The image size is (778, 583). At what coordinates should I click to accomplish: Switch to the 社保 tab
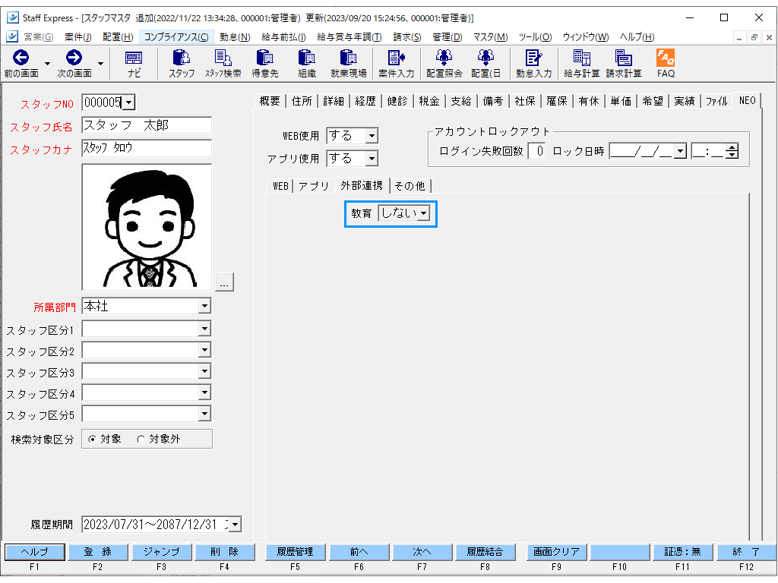coord(525,101)
